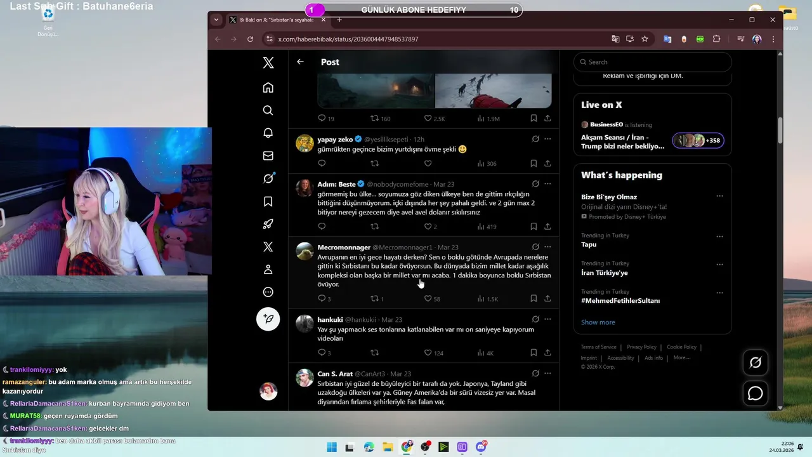Open the Windows Start button in taskbar
Image resolution: width=812 pixels, height=457 pixels.
click(332, 447)
